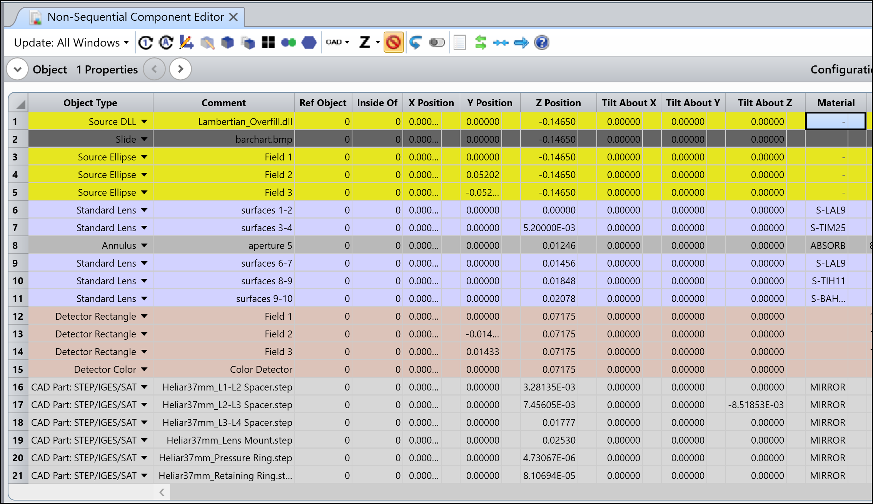Click the 5.20000E-03 Z position cell
The width and height of the screenshot is (873, 504).
pyautogui.click(x=549, y=228)
